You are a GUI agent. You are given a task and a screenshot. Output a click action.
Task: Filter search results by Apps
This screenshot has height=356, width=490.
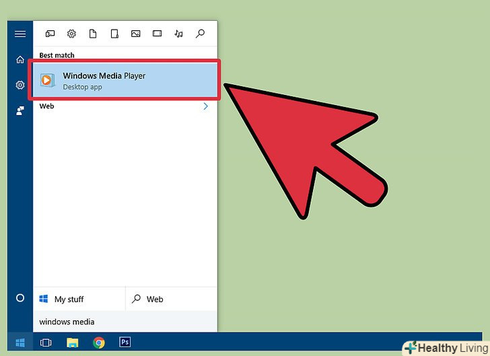[x=50, y=34]
